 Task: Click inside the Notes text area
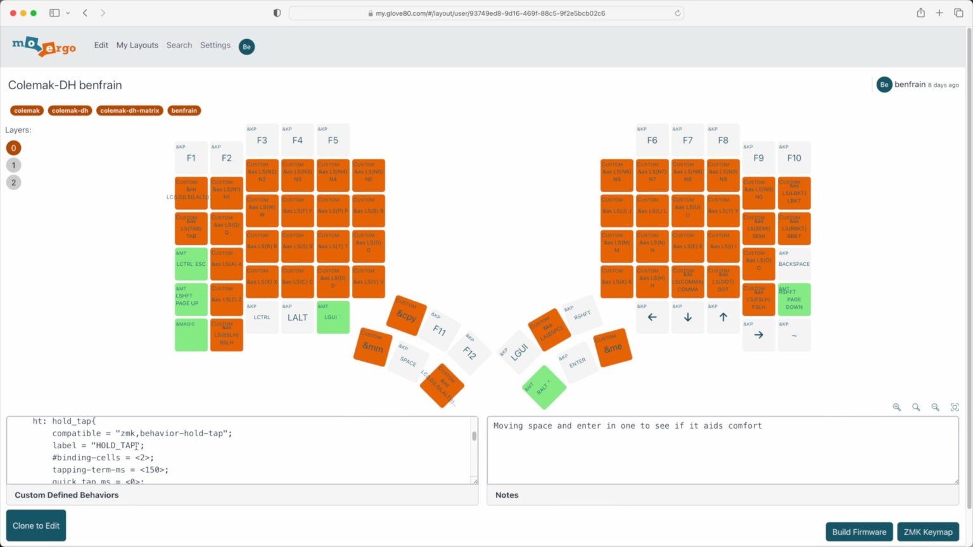722,453
